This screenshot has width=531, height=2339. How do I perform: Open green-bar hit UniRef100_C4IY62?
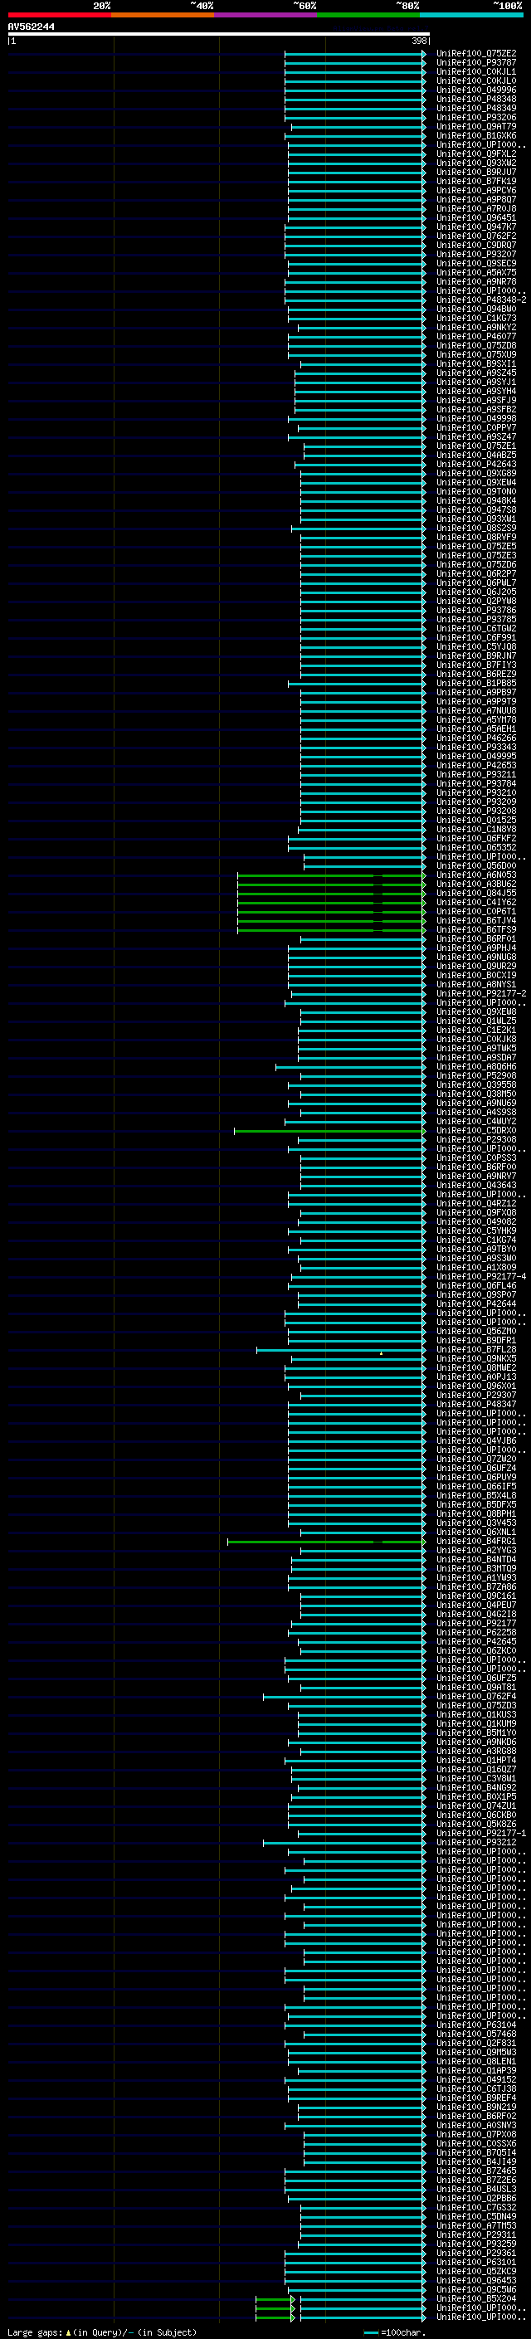pos(475,903)
